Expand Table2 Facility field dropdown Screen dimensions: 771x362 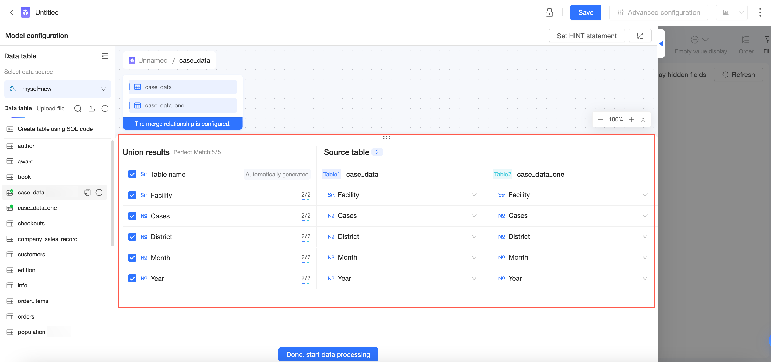pos(645,195)
